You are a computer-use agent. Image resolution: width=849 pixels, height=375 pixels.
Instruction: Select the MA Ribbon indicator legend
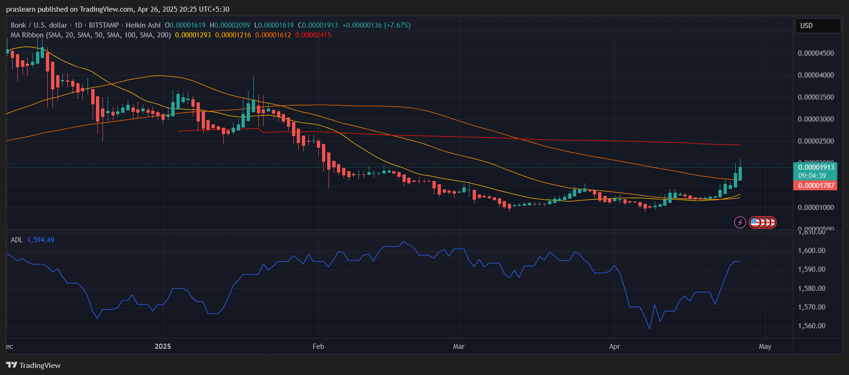90,35
